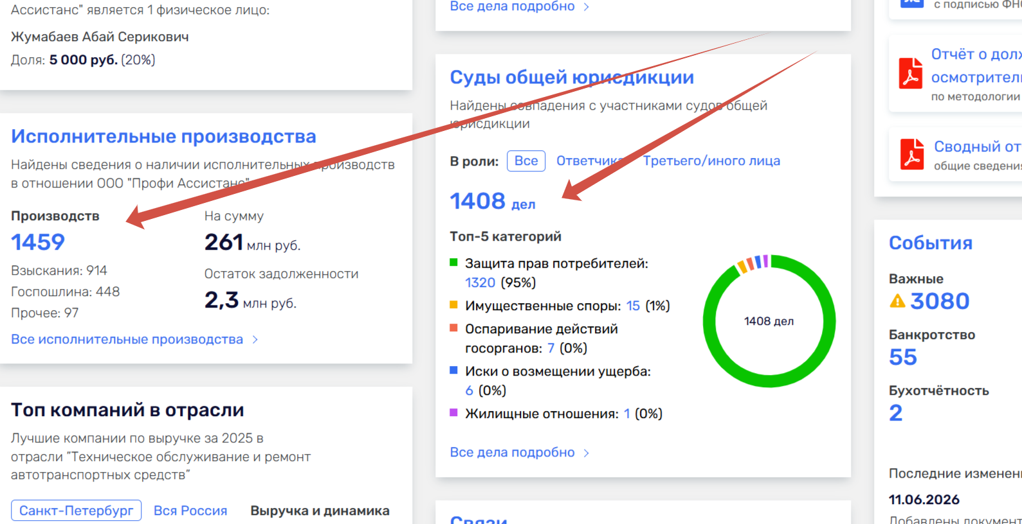Open Все исполнительные производства link
Image resolution: width=1022 pixels, height=524 pixels.
tap(127, 339)
